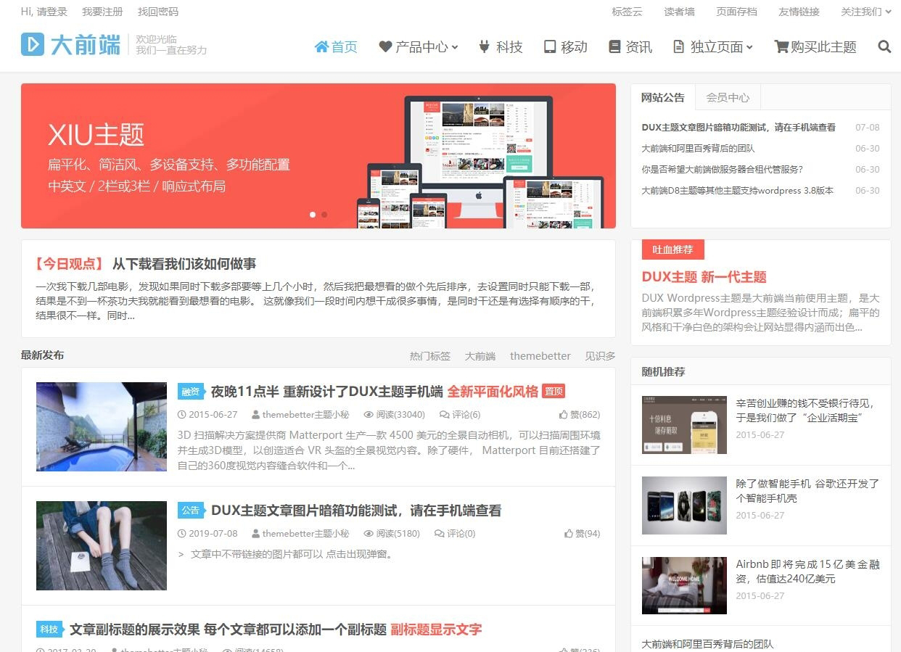The width and height of the screenshot is (901, 652).
Task: Click the book icon for 资讯
Action: point(614,47)
